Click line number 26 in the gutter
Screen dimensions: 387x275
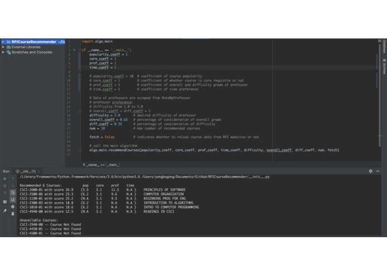coord(68,150)
